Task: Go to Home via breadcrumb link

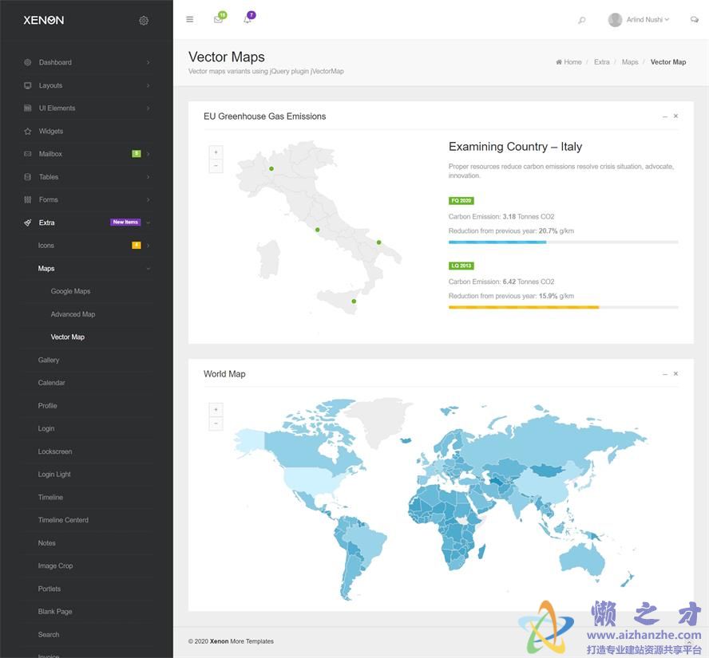Action: tap(572, 62)
